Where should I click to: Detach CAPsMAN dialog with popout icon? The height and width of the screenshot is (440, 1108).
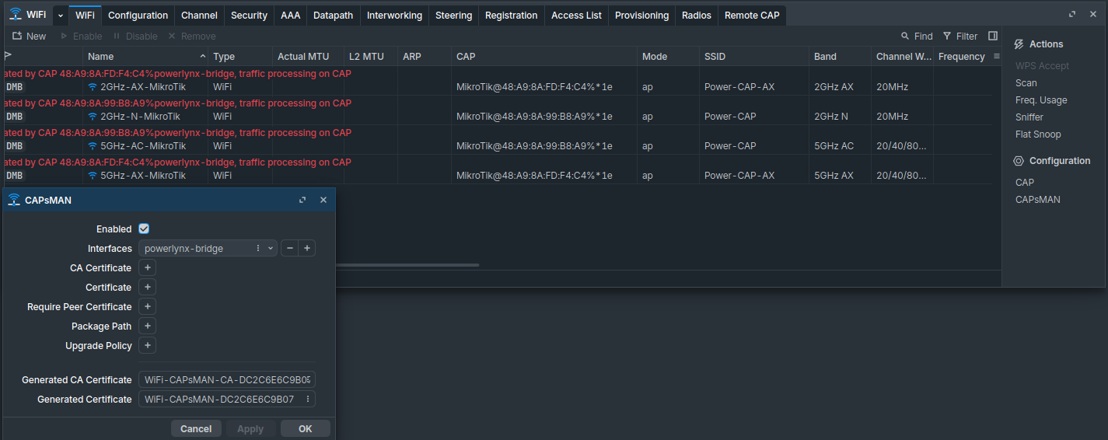pos(302,200)
